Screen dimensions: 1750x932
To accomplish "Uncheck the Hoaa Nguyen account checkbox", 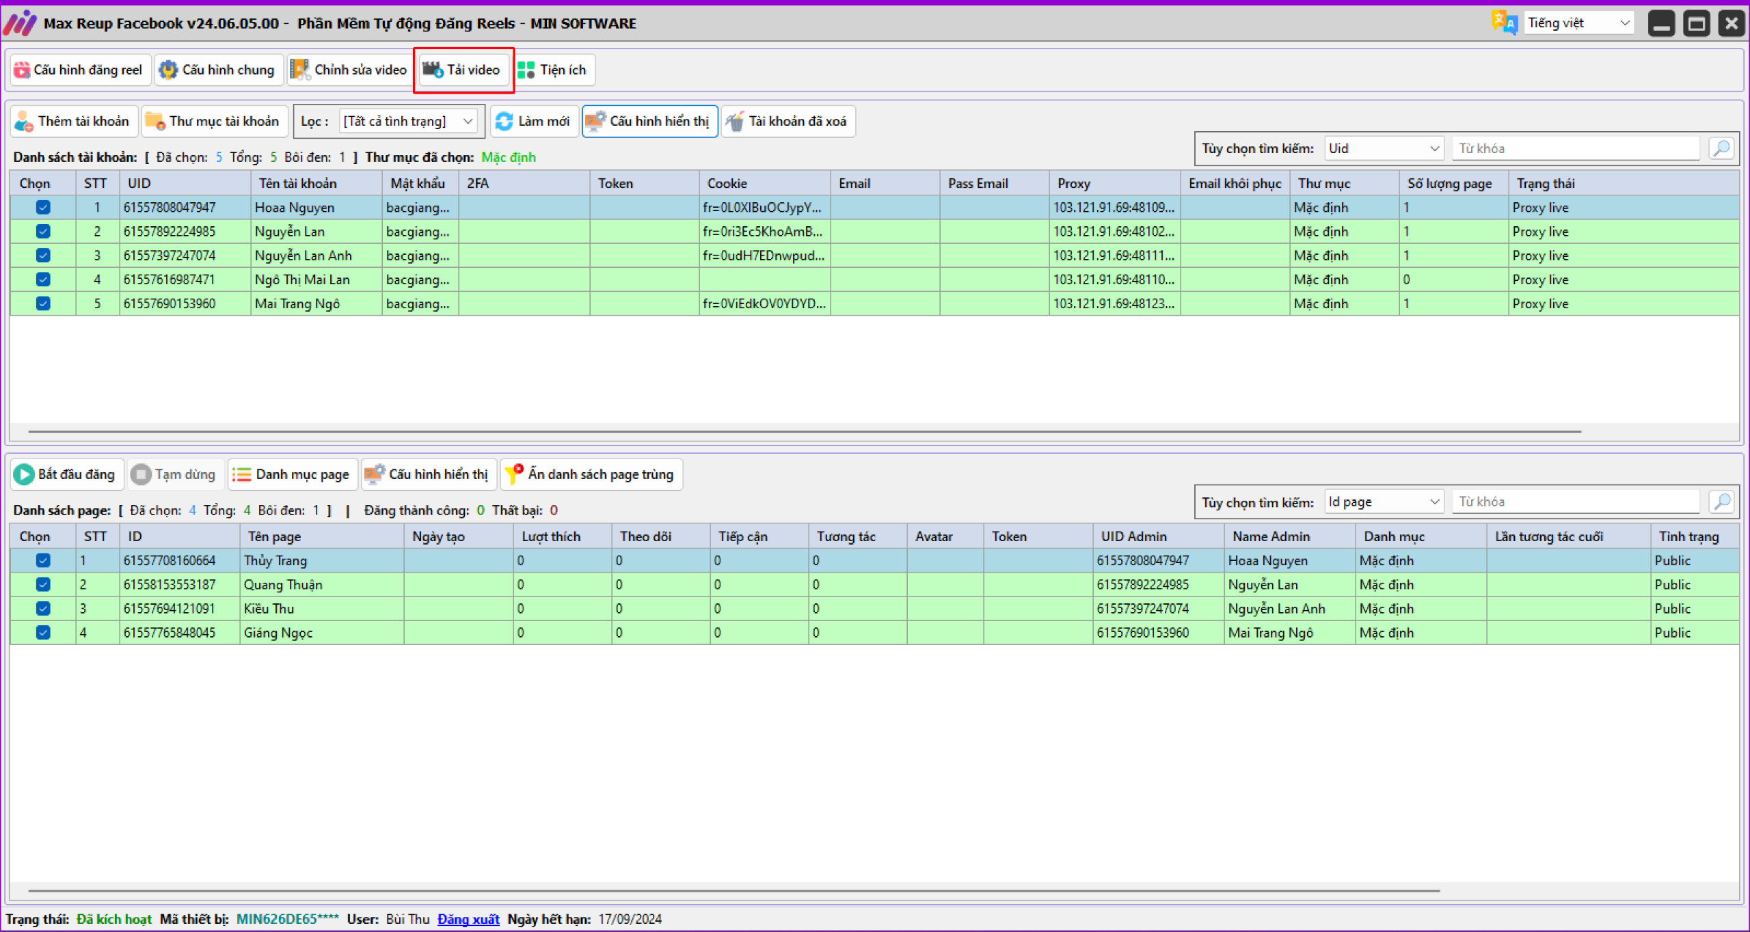I will tap(43, 208).
